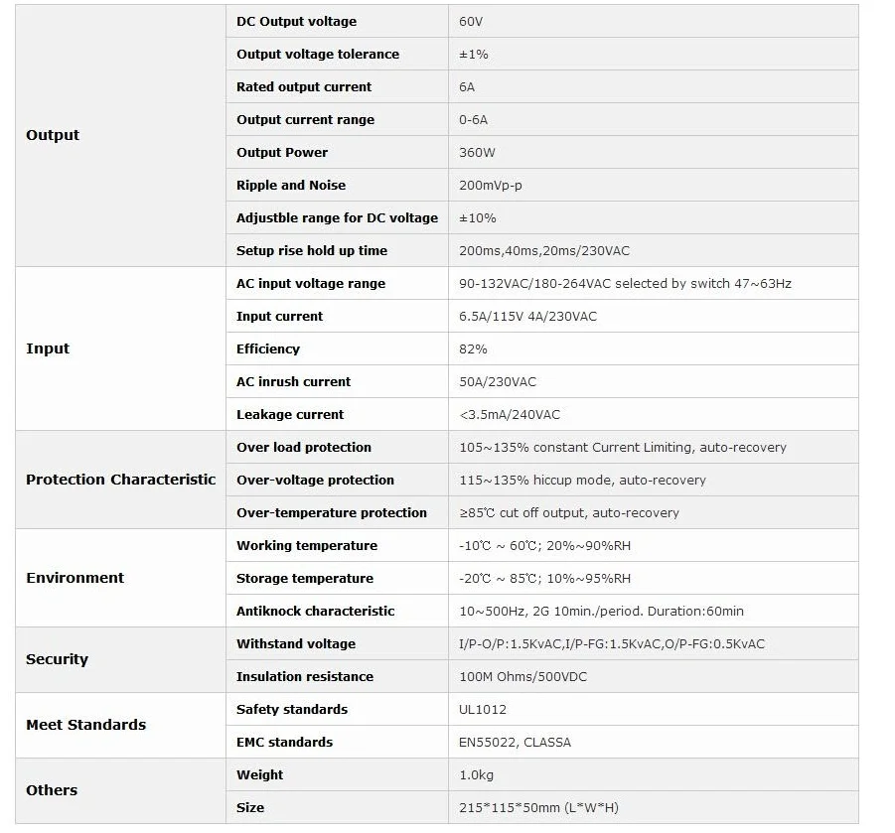Click the EMC standards label
Image resolution: width=895 pixels, height=833 pixels.
[284, 743]
